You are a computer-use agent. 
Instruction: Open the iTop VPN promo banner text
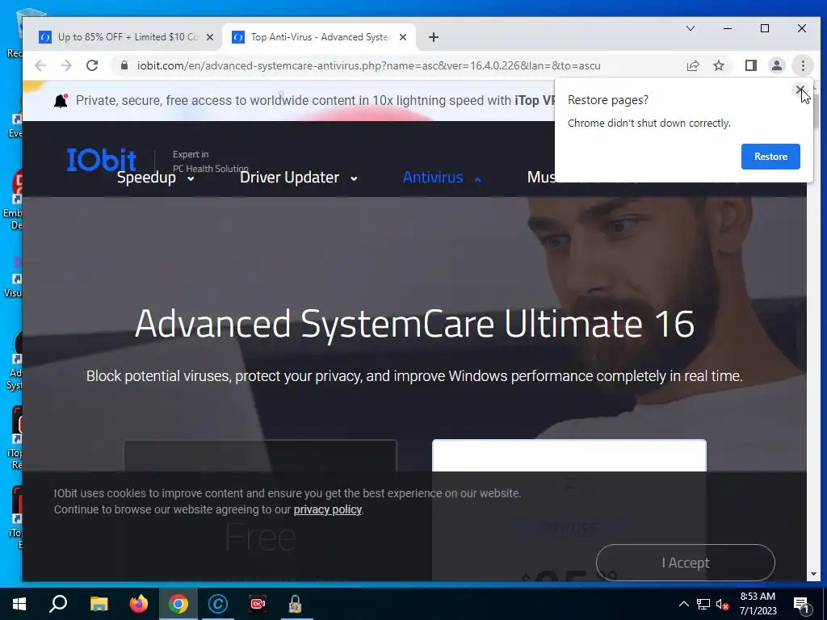click(x=315, y=100)
